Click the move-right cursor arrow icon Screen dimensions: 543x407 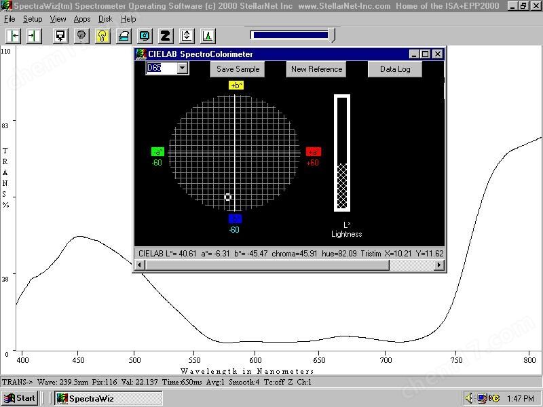click(x=34, y=36)
